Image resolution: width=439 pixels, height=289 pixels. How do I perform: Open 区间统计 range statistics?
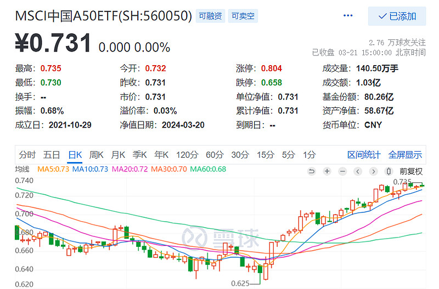point(364,155)
